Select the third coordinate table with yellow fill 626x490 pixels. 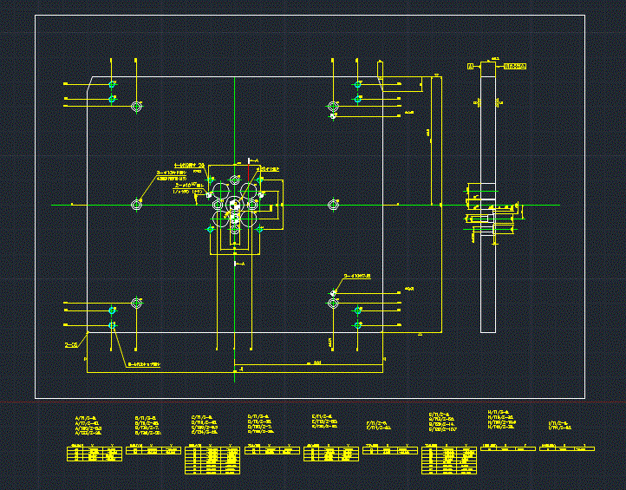212,461
